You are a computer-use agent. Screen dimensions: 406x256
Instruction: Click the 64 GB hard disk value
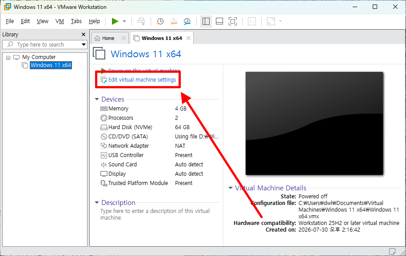point(182,127)
